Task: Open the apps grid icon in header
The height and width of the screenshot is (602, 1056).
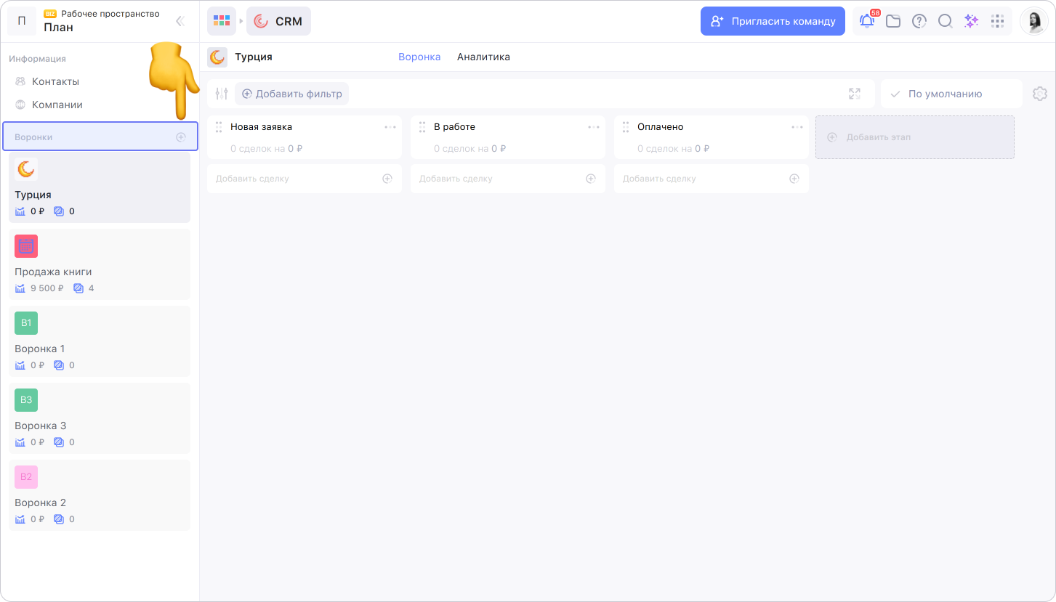Action: coord(998,21)
